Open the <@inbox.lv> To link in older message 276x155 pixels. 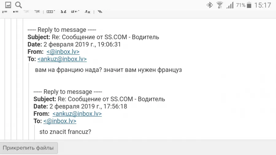[x=60, y=121]
